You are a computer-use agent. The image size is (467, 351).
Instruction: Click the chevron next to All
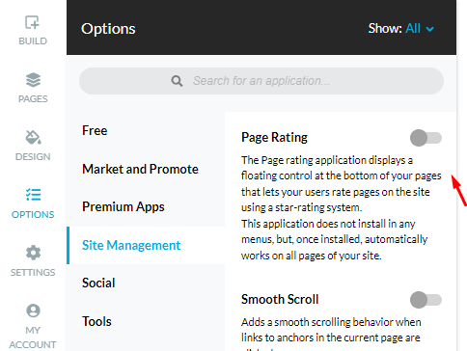[429, 29]
